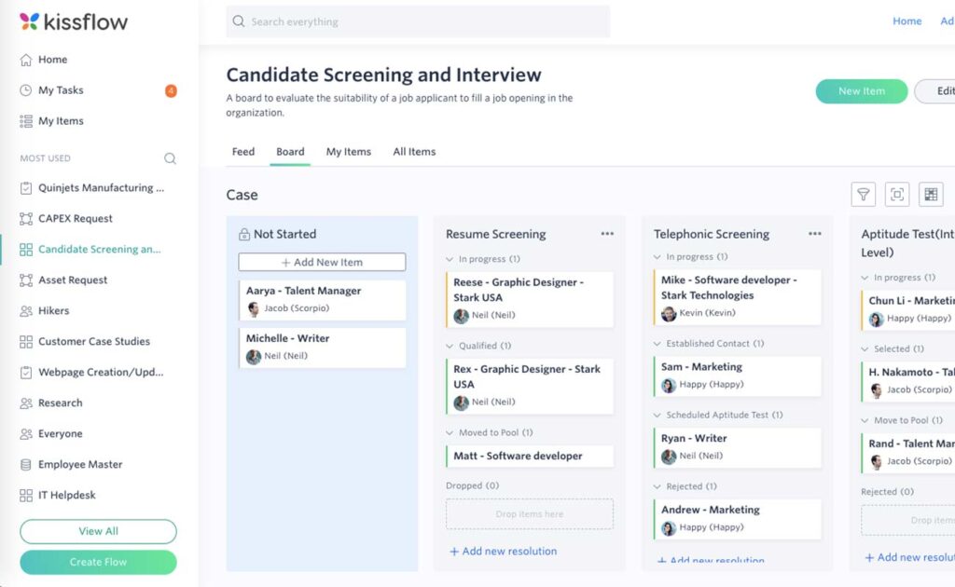The width and height of the screenshot is (955, 587).
Task: Collapse In progress group under Resume Screening
Action: point(451,259)
